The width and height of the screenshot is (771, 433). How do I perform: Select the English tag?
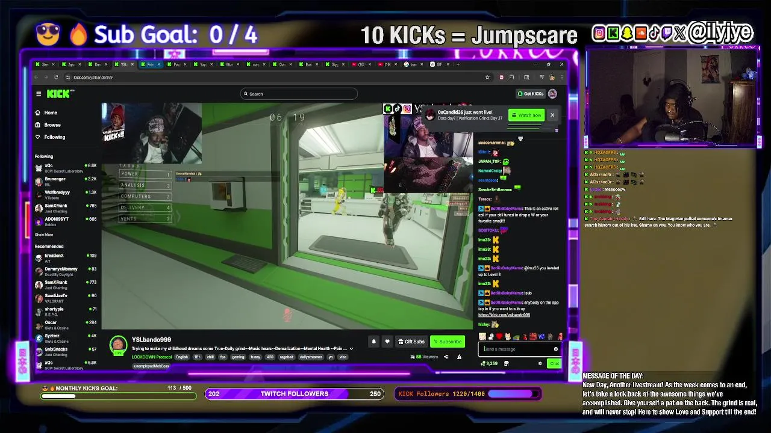[x=182, y=357]
